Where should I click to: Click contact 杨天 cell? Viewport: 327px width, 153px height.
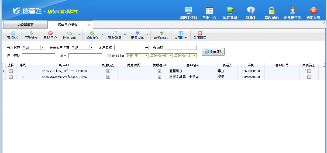click(228, 77)
